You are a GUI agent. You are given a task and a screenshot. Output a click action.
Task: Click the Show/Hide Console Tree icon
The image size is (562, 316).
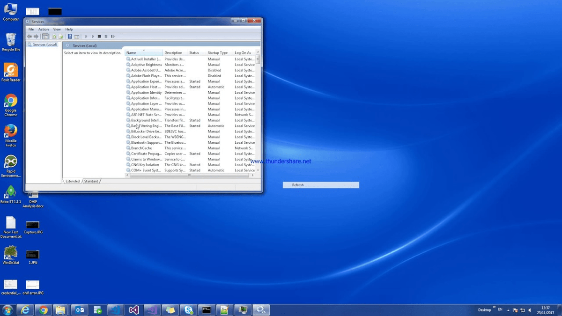coord(45,36)
